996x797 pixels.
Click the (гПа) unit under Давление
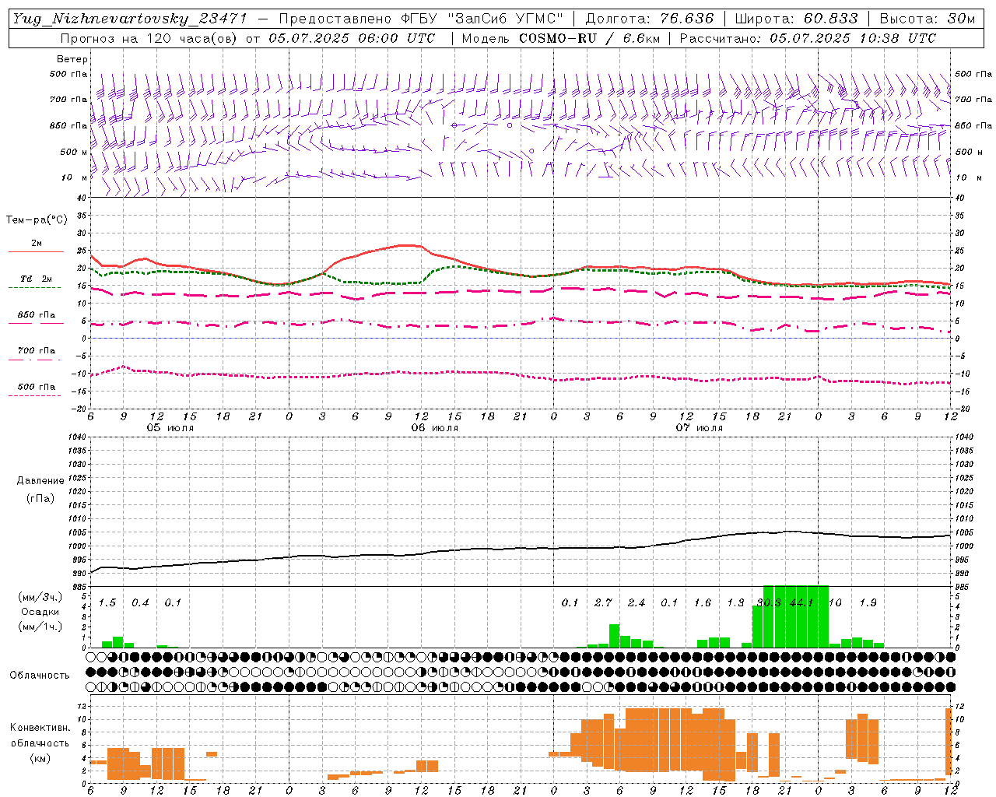coord(40,498)
